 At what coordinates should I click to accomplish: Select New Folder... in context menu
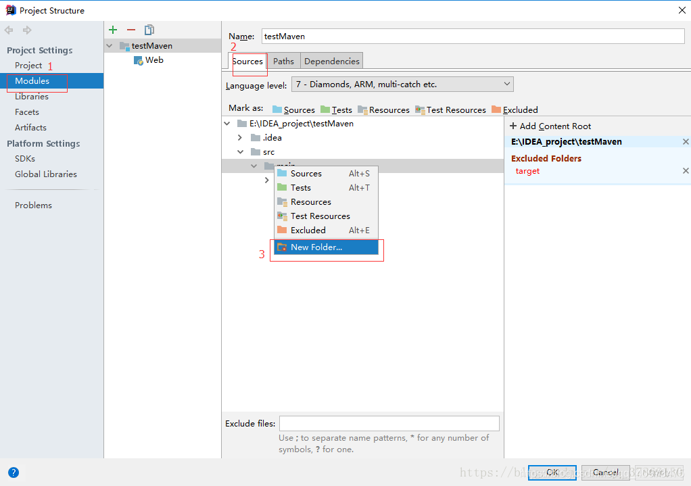pos(326,247)
